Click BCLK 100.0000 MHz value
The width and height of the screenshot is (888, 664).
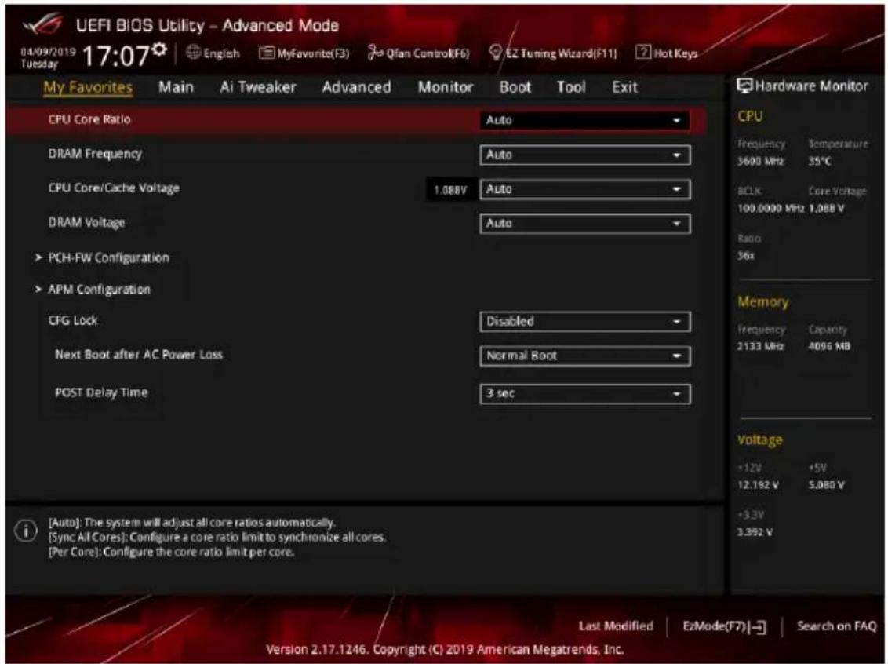pos(771,209)
